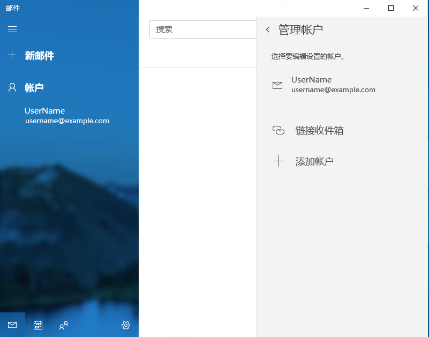Maximize the Mail window

point(391,8)
